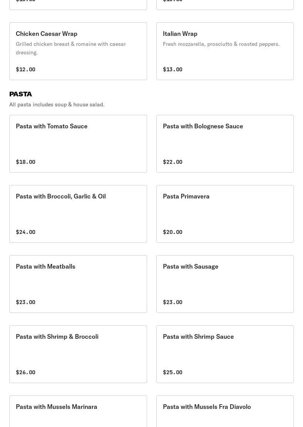The image size is (303, 427).
Task: Click the Italian Wrap ingredients description
Action: coord(221,44)
